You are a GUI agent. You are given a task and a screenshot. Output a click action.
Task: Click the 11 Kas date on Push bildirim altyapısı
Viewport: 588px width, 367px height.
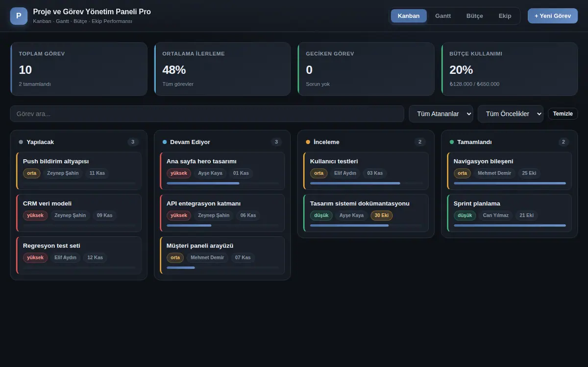click(x=97, y=173)
